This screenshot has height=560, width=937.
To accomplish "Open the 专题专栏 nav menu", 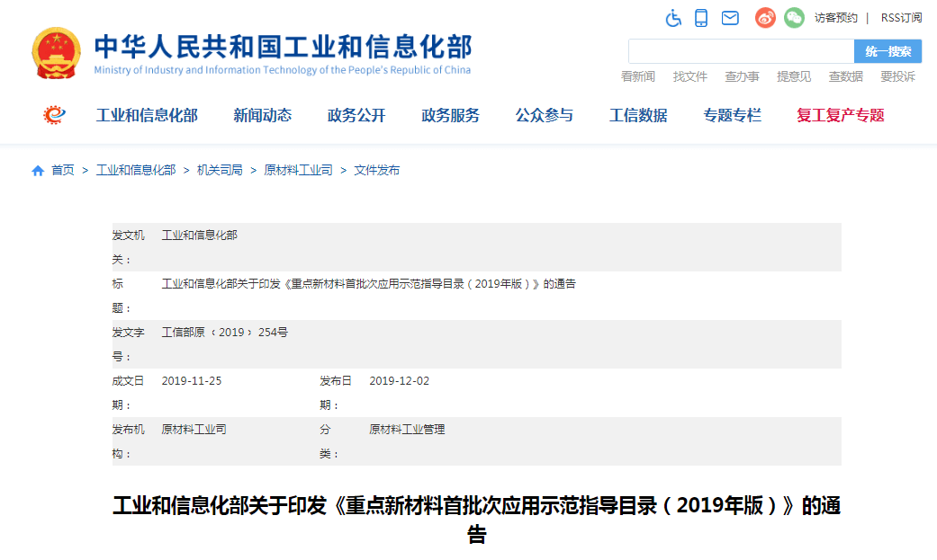I will point(732,115).
